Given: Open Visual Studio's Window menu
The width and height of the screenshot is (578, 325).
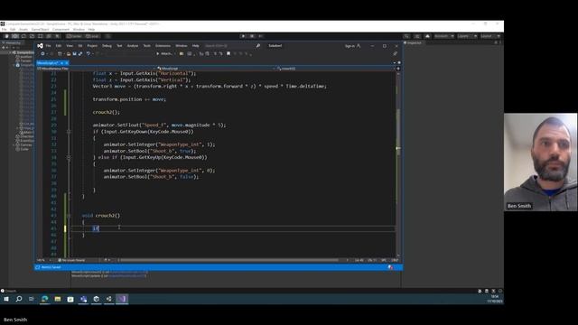Looking at the screenshot, I should pos(181,46).
